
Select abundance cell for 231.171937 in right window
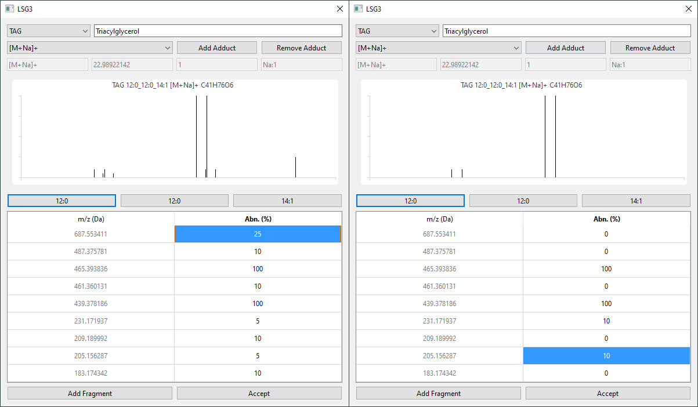click(x=606, y=321)
